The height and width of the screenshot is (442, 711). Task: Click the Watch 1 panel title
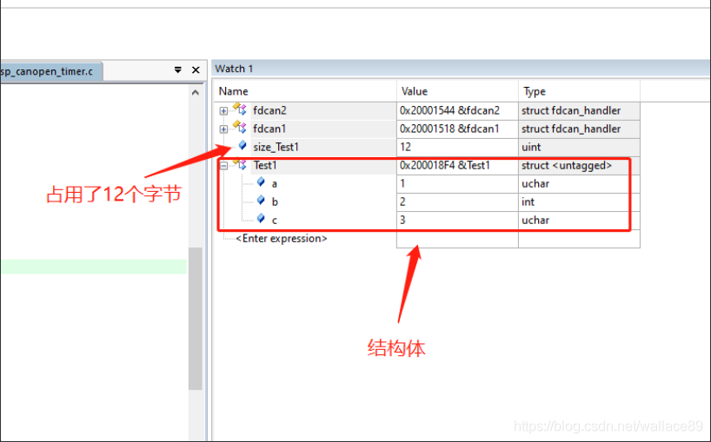point(234,69)
